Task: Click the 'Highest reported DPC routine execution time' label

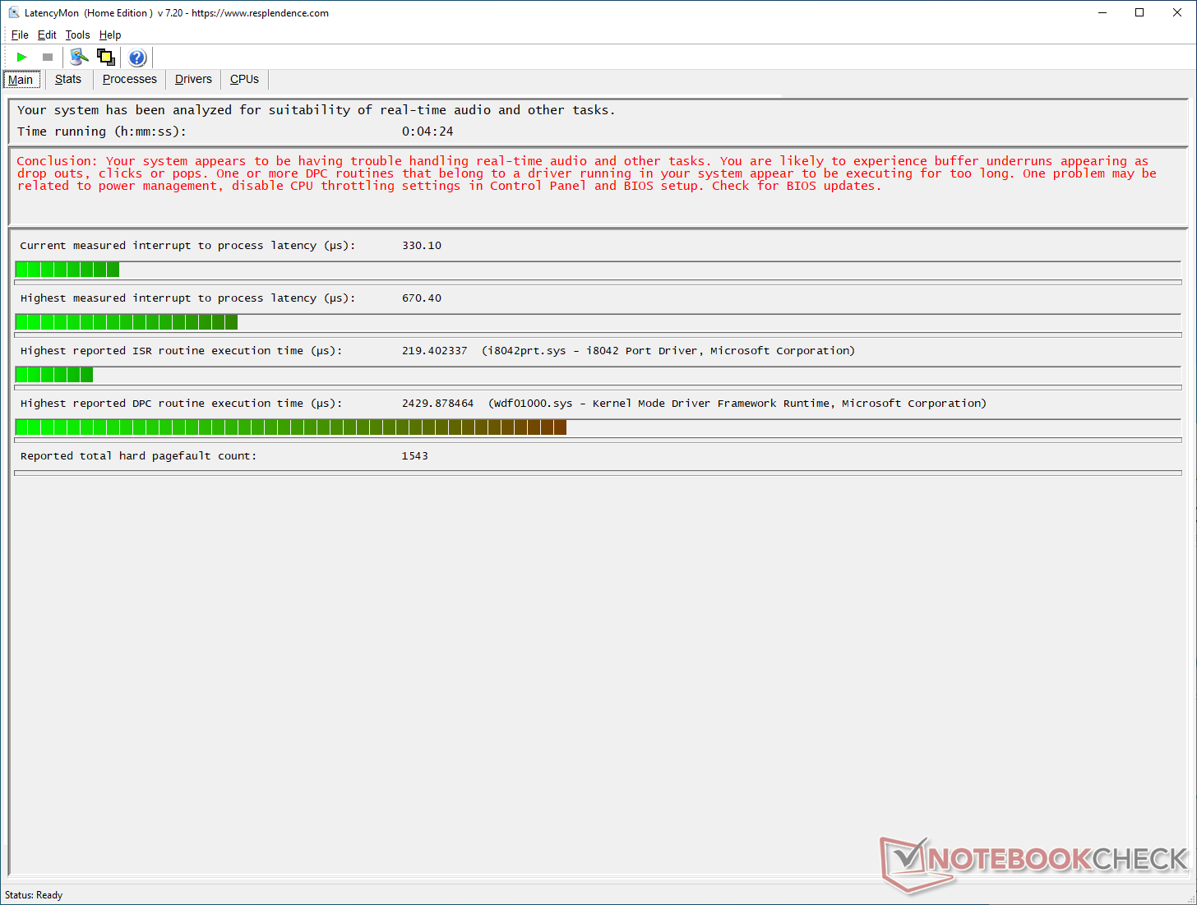Action: (181, 404)
